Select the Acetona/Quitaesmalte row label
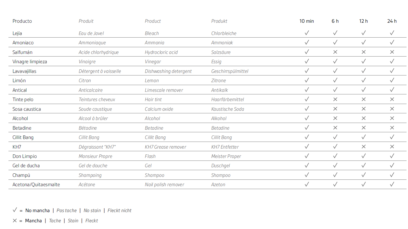Screen dimensions: 408x229 coord(36,184)
